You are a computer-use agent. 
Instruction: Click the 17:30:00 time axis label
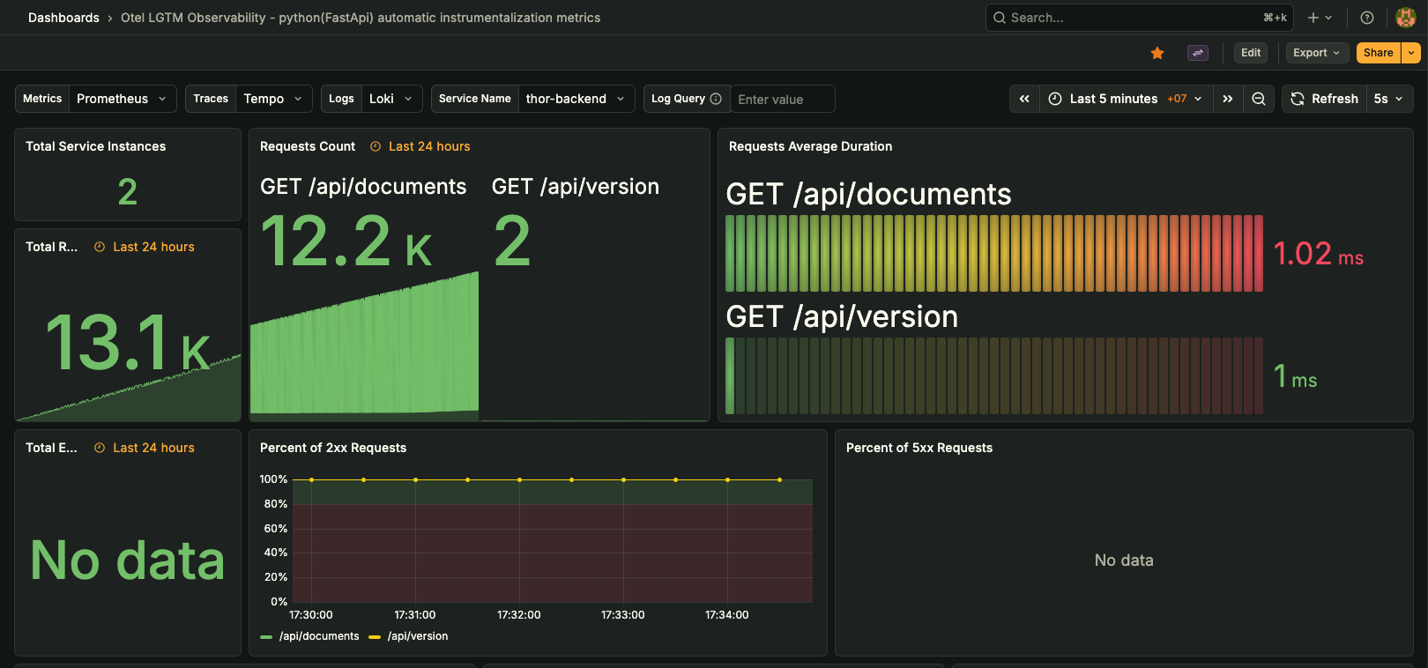pyautogui.click(x=311, y=615)
